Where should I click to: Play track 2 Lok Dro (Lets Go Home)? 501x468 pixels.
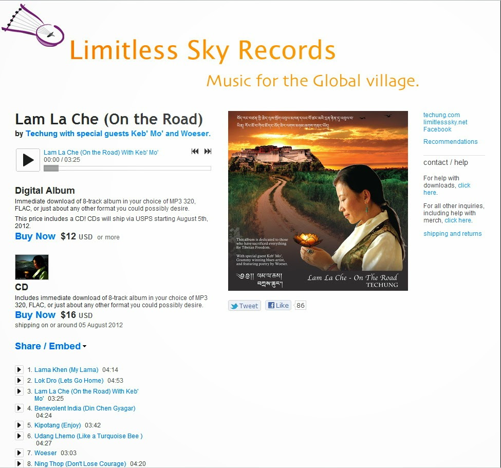click(19, 381)
